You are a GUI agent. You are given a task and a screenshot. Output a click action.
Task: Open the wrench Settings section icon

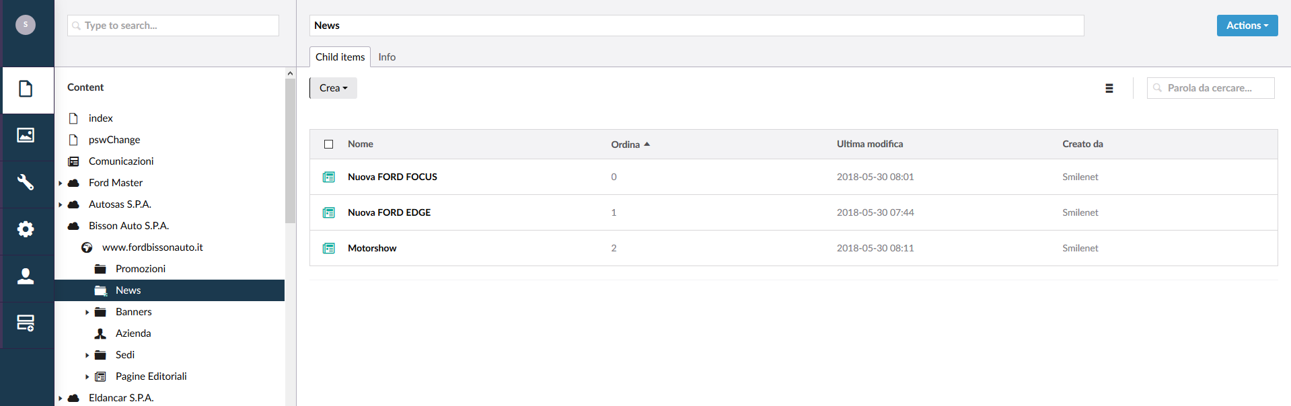tap(26, 182)
